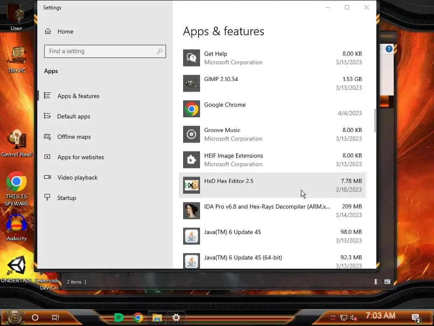Open Settings gear on the taskbar
Screen dimensions: 434x326
[176, 318]
